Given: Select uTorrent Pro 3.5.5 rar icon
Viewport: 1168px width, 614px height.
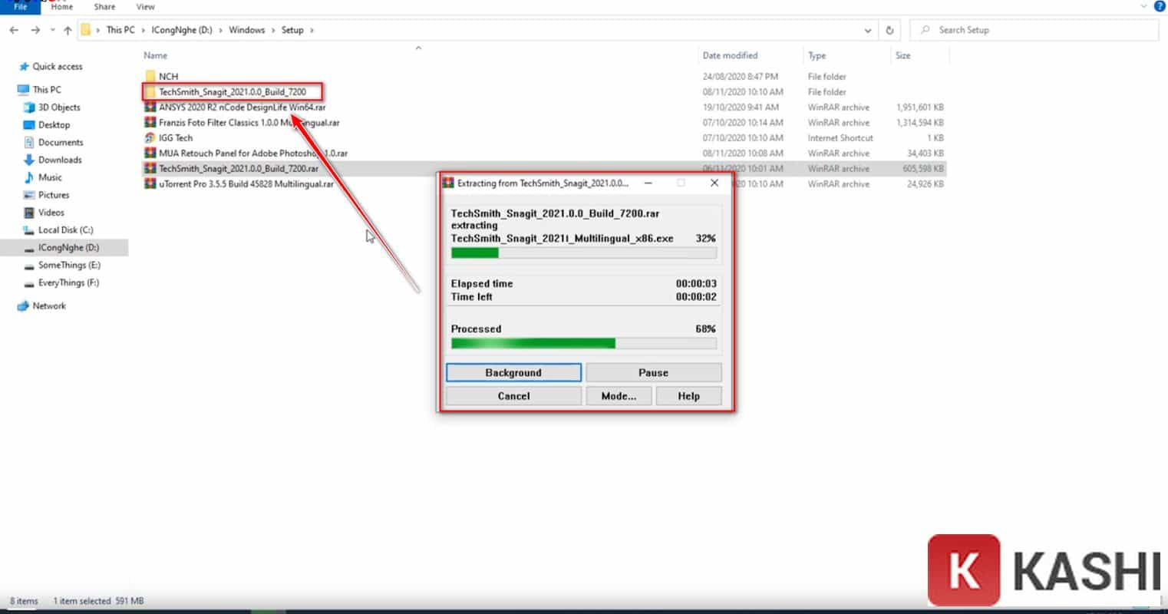Looking at the screenshot, I should pyautogui.click(x=150, y=183).
